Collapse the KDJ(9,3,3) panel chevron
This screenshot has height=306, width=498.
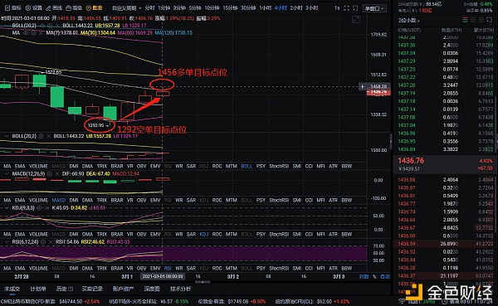pyautogui.click(x=7, y=207)
